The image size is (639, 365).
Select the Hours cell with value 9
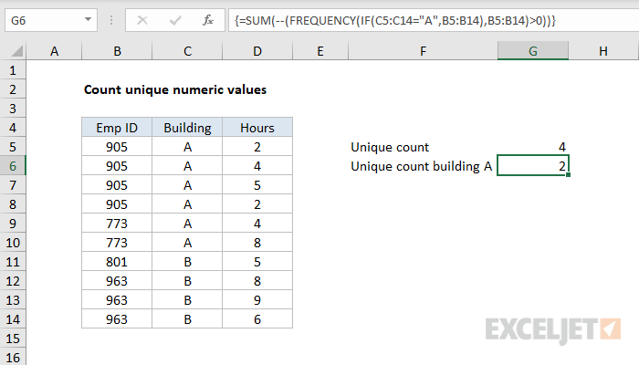pyautogui.click(x=257, y=299)
